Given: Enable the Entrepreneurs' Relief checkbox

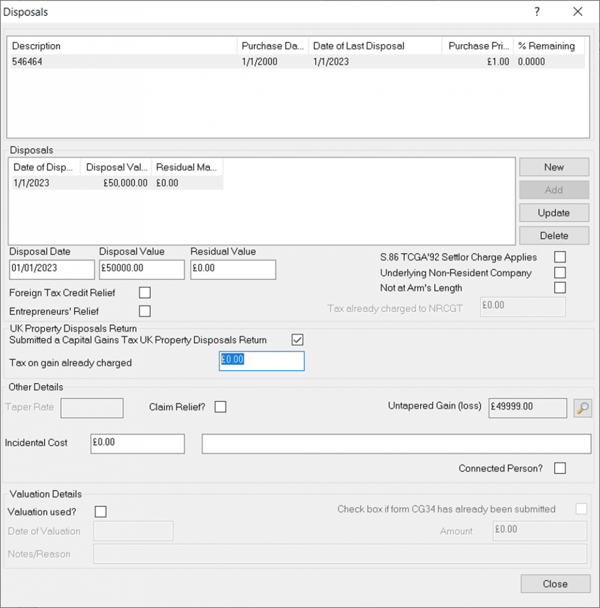Looking at the screenshot, I should [145, 311].
